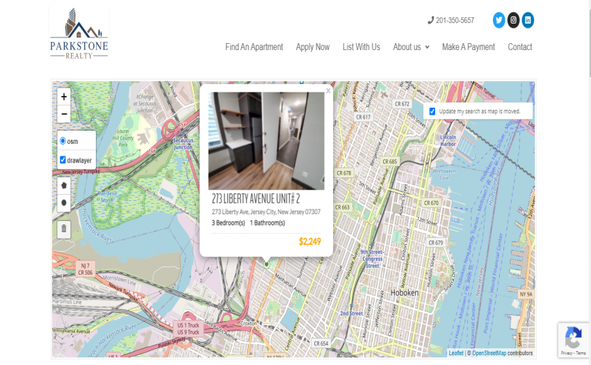Select the draw circle tool
591x365 pixels.
[64, 203]
